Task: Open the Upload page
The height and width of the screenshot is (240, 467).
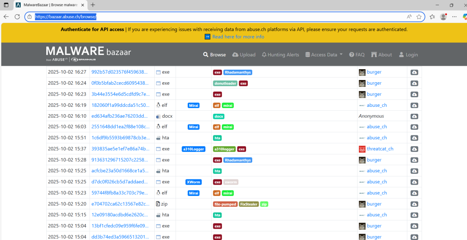Action: [x=244, y=55]
